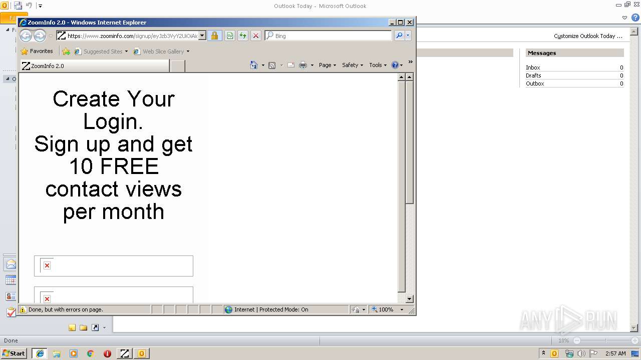Click Outlook Help question mark icon

click(635, 17)
